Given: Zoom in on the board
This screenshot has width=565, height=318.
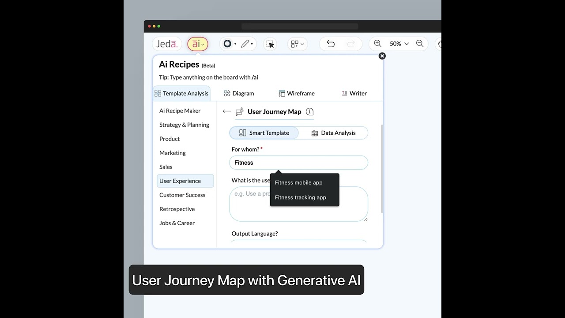Looking at the screenshot, I should tap(378, 44).
